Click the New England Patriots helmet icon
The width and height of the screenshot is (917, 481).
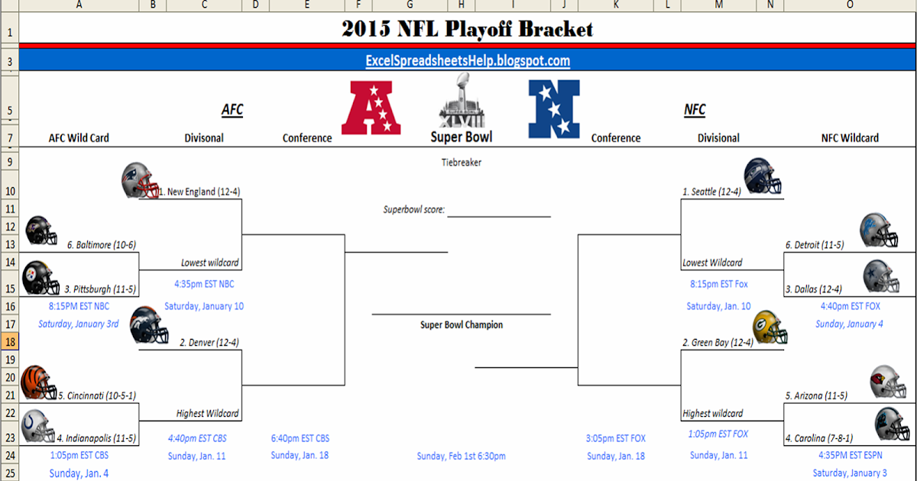coord(141,181)
